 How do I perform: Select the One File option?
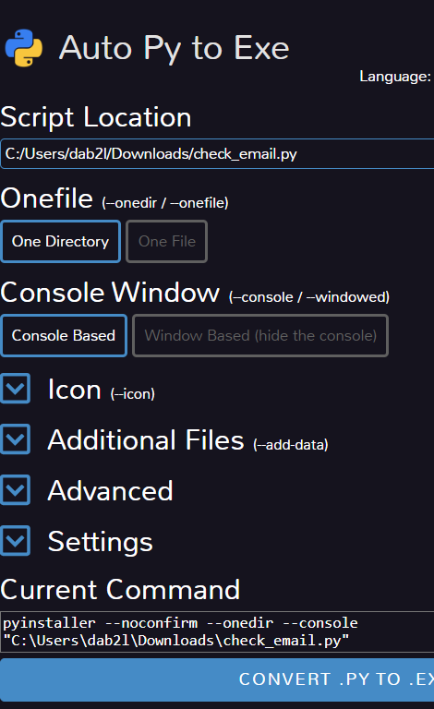click(x=167, y=242)
